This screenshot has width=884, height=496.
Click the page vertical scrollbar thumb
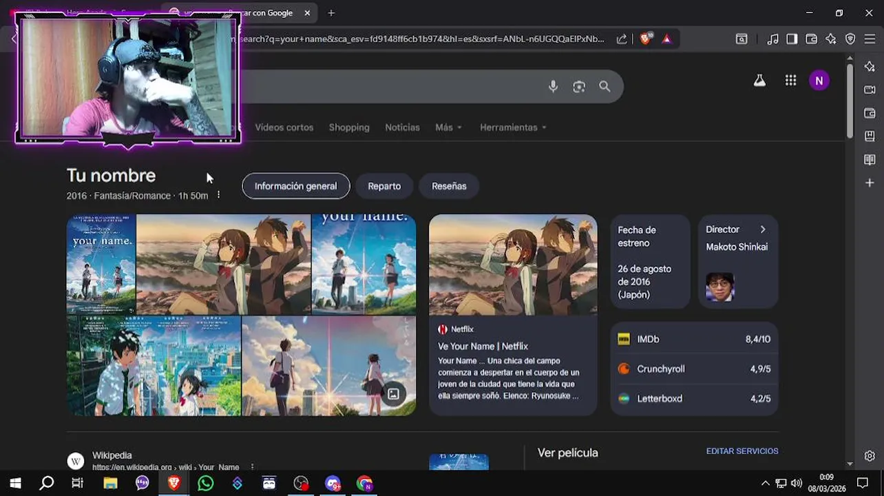point(850,101)
